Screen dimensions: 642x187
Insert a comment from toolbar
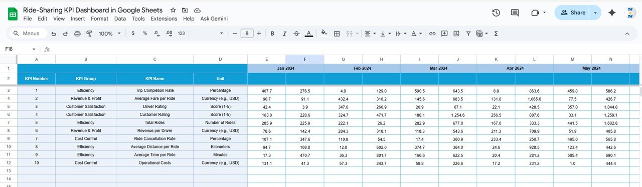tap(444, 34)
